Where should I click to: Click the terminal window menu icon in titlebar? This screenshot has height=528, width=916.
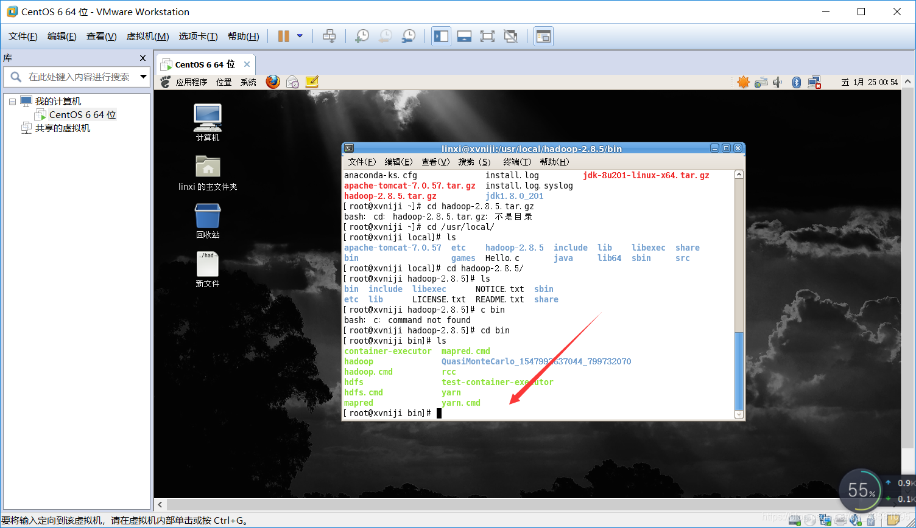click(348, 148)
